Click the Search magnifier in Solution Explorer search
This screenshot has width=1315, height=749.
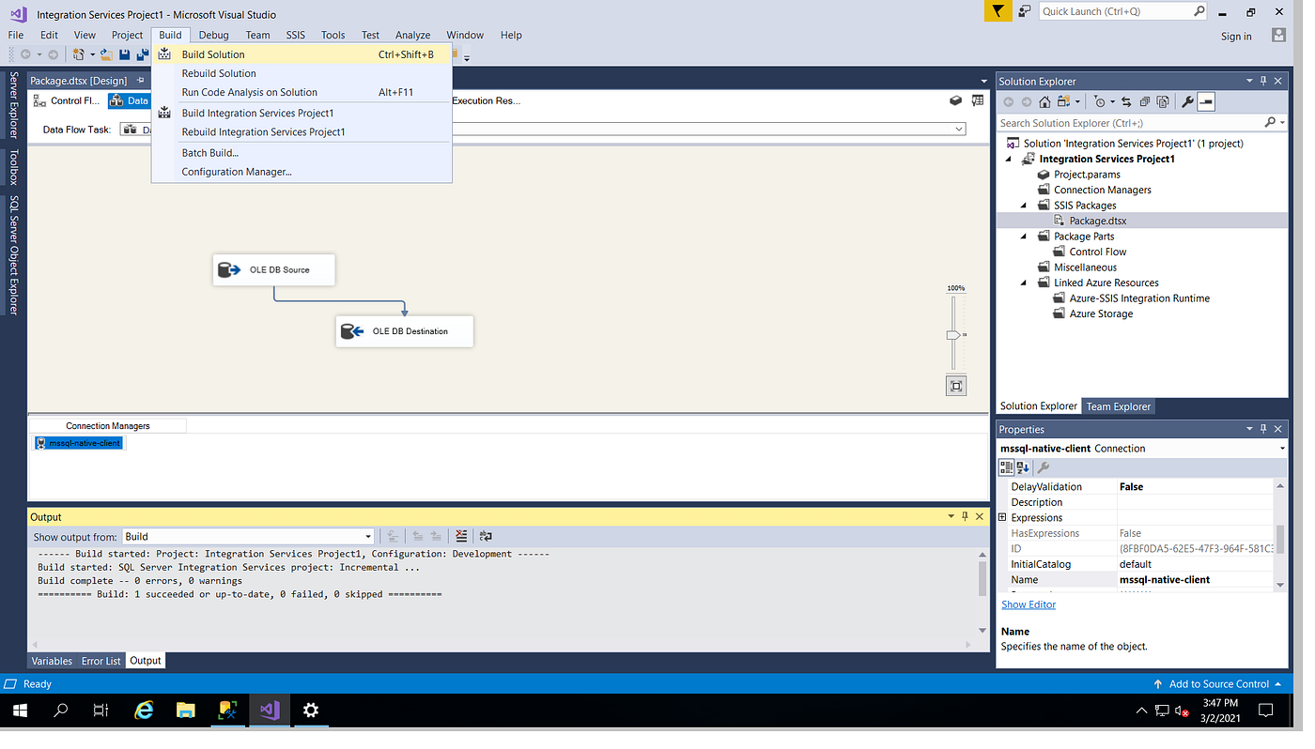click(x=1270, y=122)
